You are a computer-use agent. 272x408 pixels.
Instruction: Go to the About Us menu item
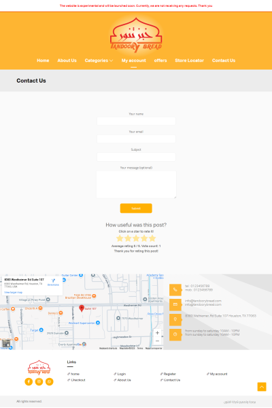[x=67, y=60]
